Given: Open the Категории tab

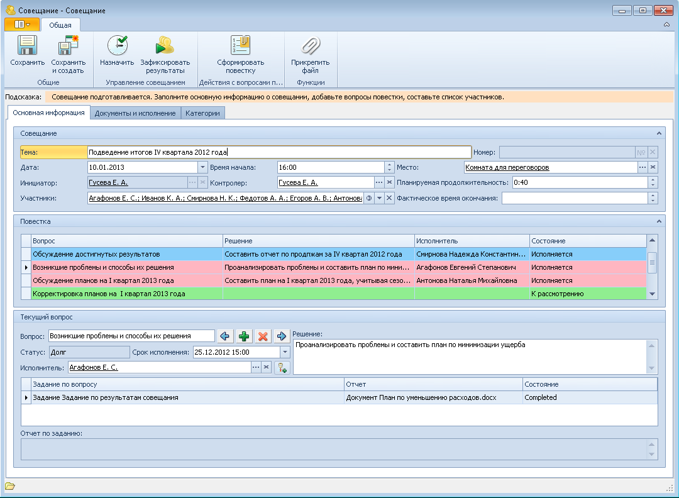Looking at the screenshot, I should pyautogui.click(x=202, y=113).
